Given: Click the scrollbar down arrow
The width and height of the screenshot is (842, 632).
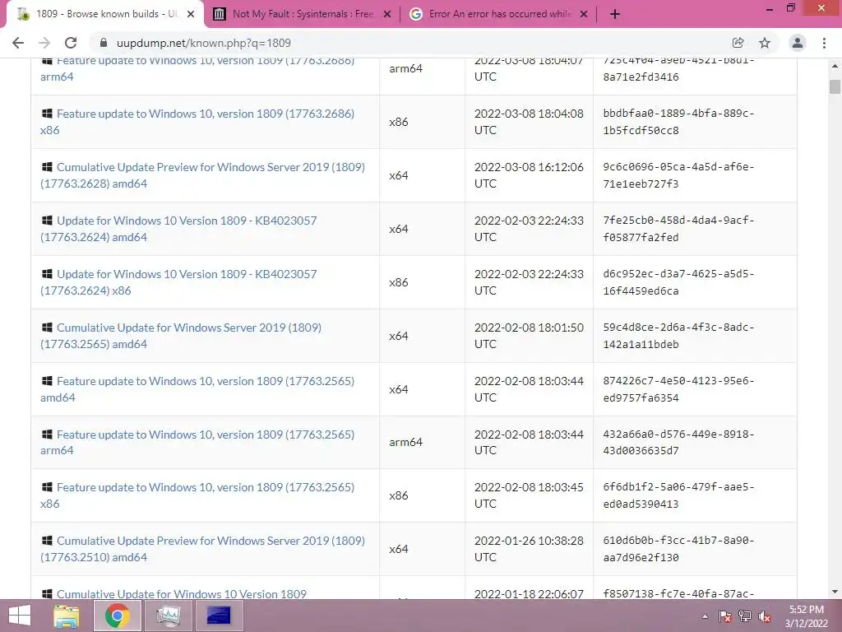Looking at the screenshot, I should click(835, 592).
